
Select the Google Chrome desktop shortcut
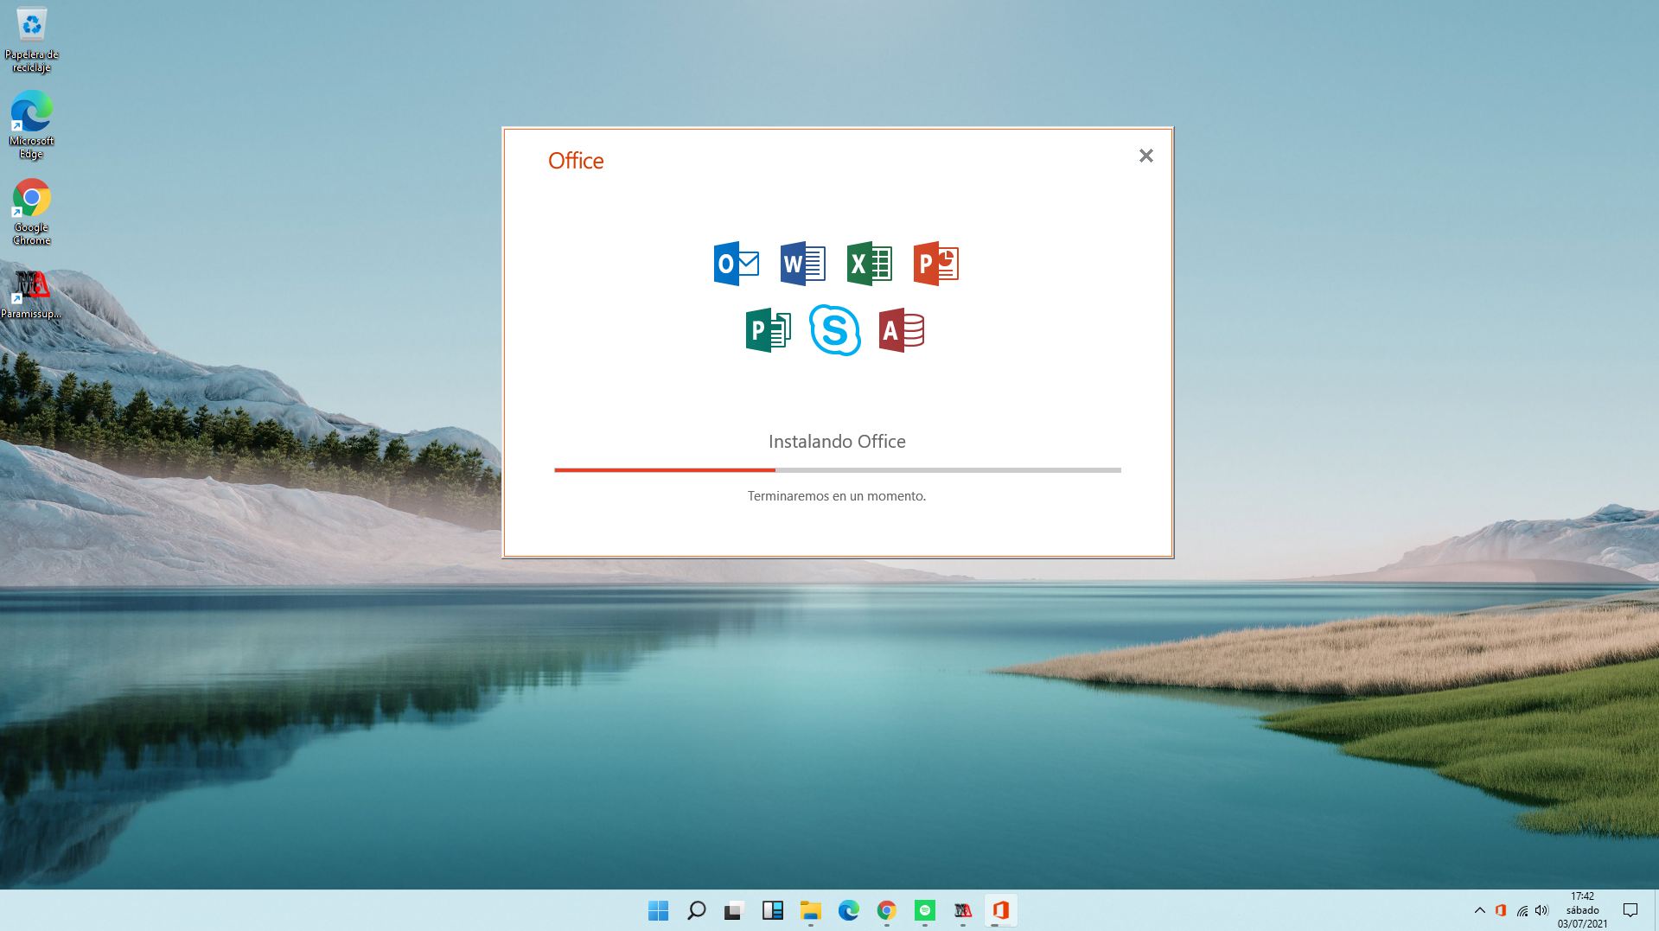31,212
